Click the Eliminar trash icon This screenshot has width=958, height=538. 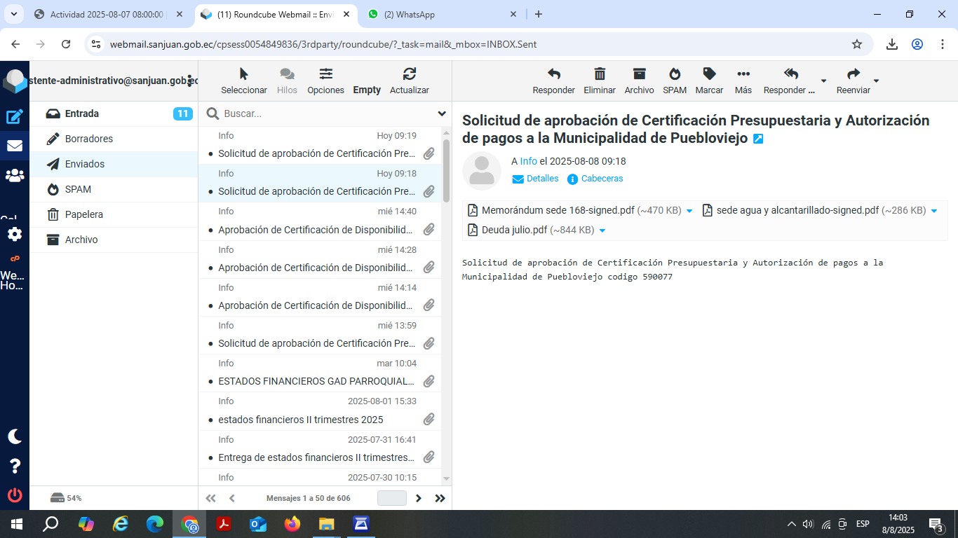[600, 74]
